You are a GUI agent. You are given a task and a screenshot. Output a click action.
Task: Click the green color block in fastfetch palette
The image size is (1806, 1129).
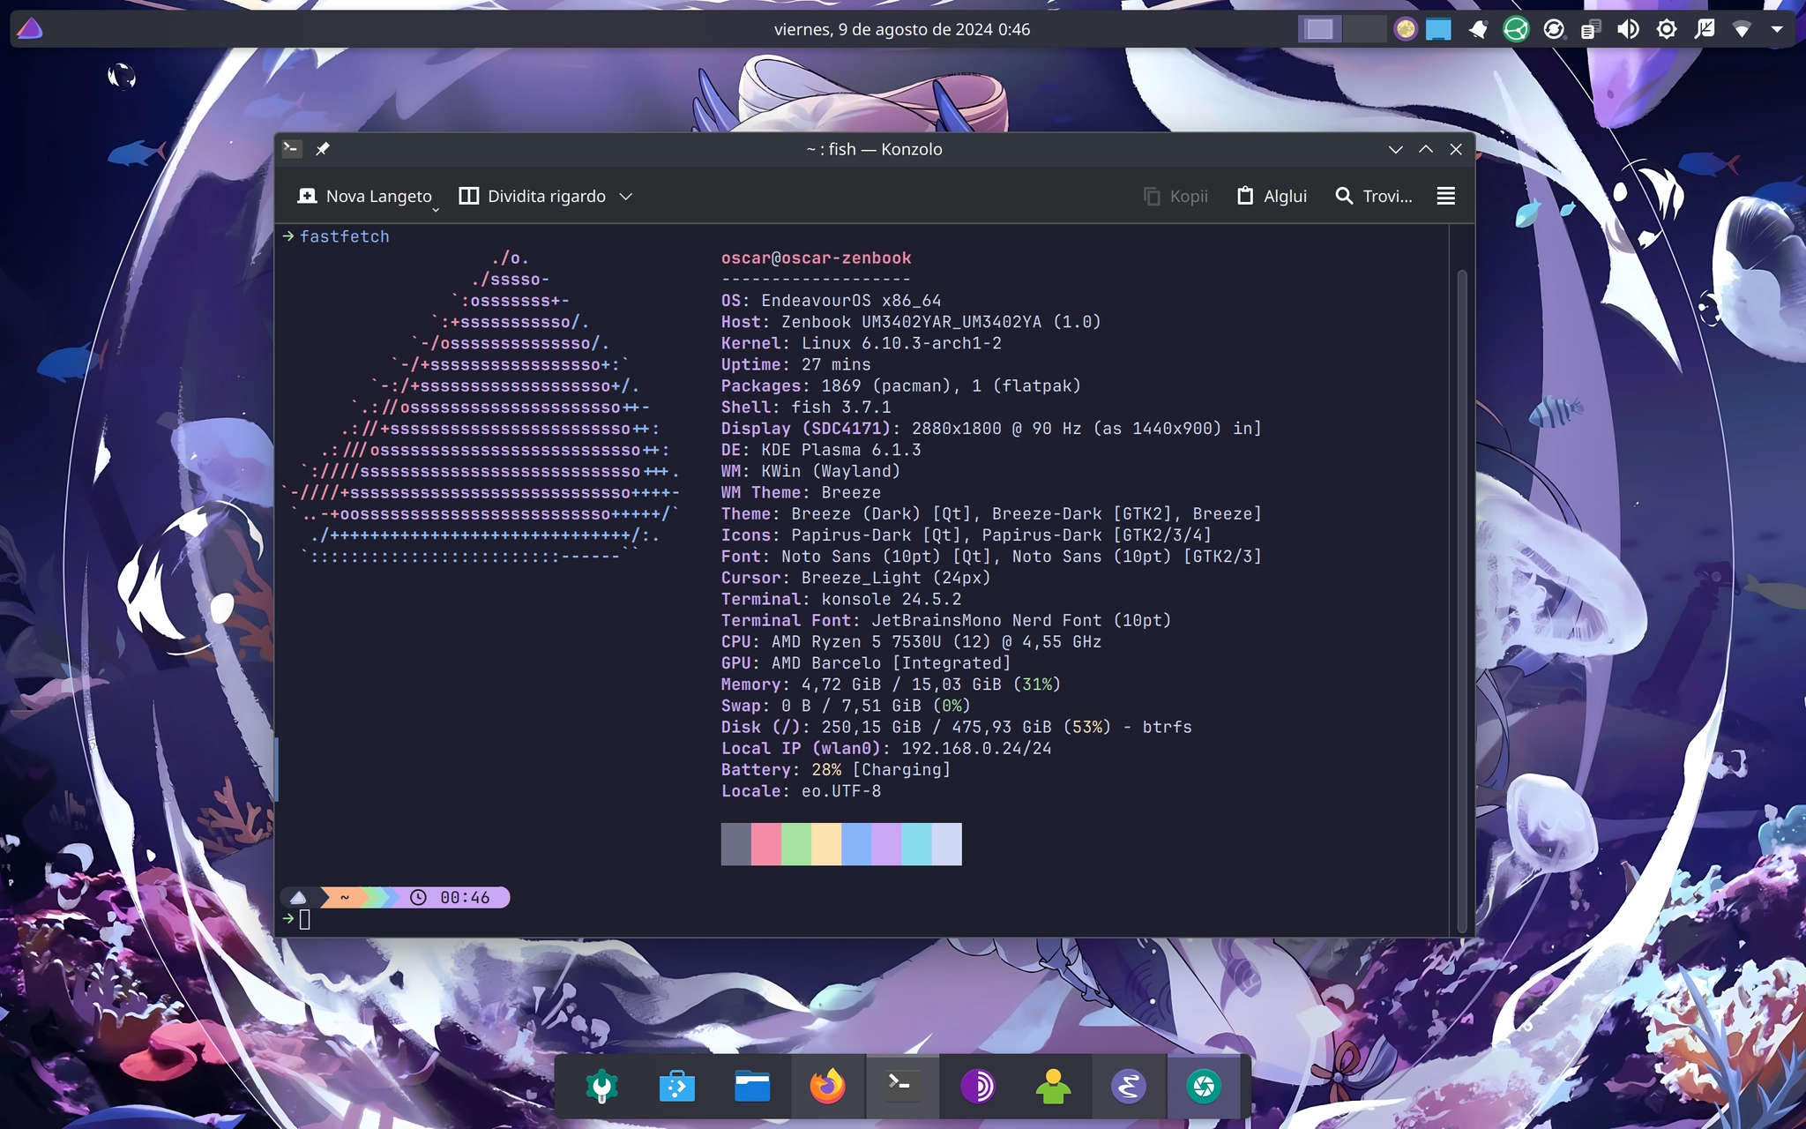pyautogui.click(x=796, y=844)
